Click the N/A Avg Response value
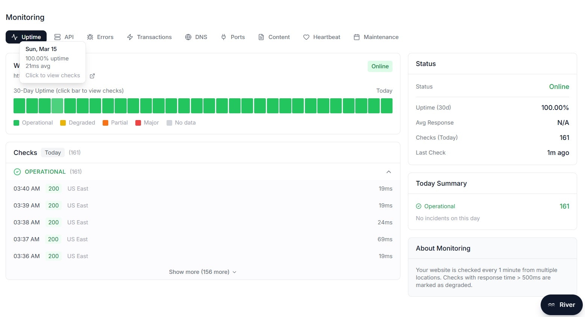This screenshot has height=317, width=585. (x=563, y=123)
